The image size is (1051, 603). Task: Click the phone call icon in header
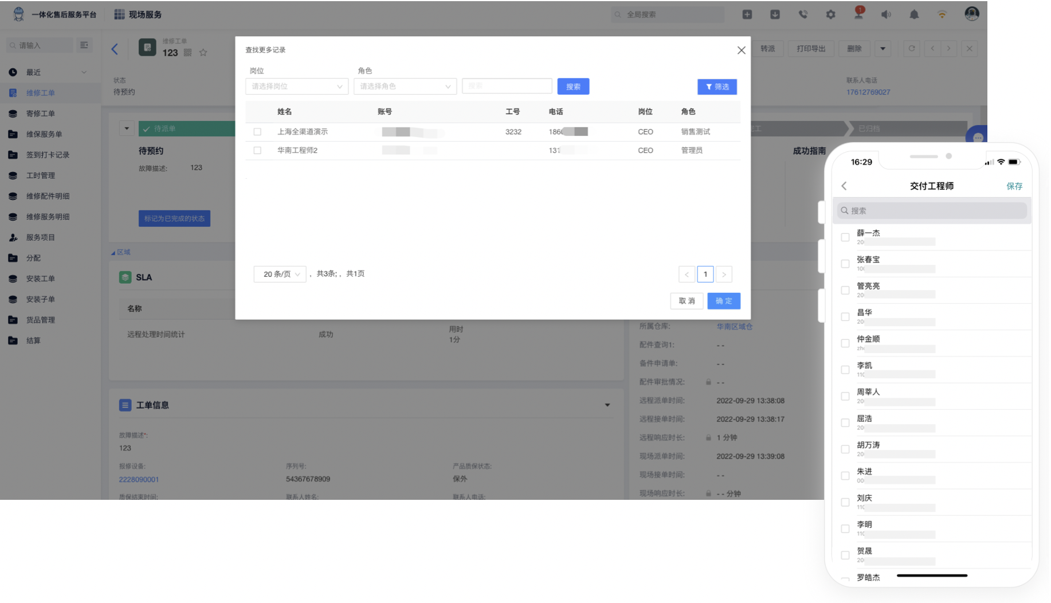click(x=803, y=15)
